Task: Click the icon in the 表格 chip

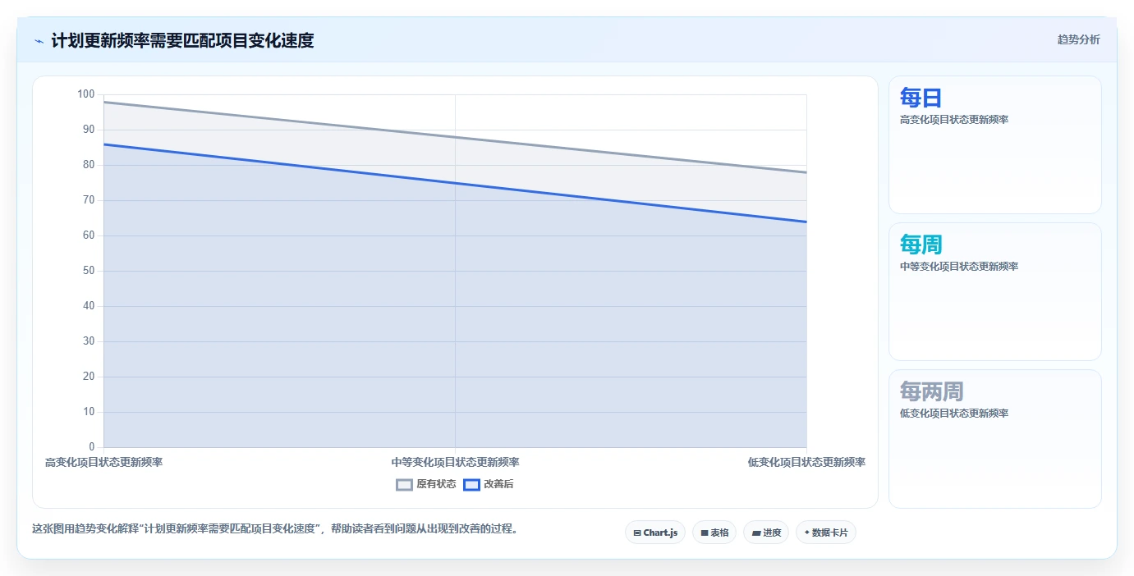Action: click(705, 533)
